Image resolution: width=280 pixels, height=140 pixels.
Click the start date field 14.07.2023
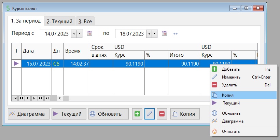tap(56, 33)
